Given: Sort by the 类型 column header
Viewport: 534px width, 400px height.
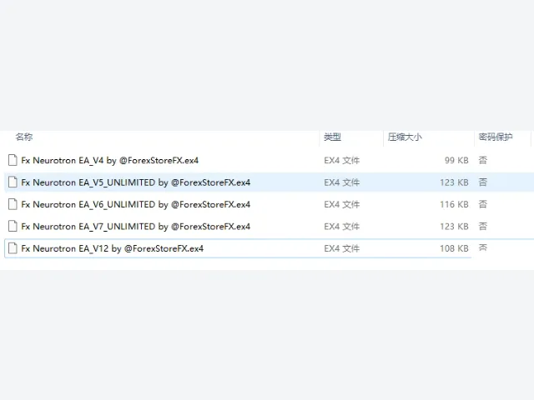Looking at the screenshot, I should (x=332, y=137).
